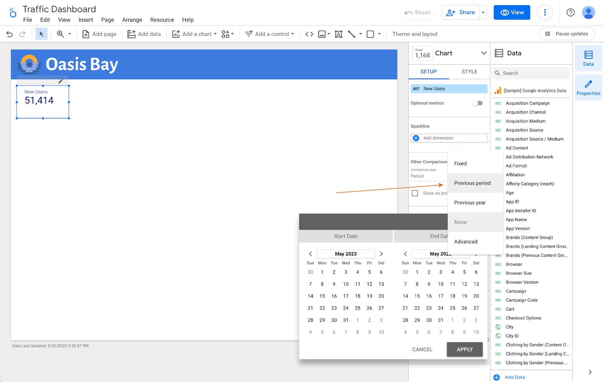Choose Previous year from comparison menu
The height and width of the screenshot is (382, 604).
tap(470, 203)
